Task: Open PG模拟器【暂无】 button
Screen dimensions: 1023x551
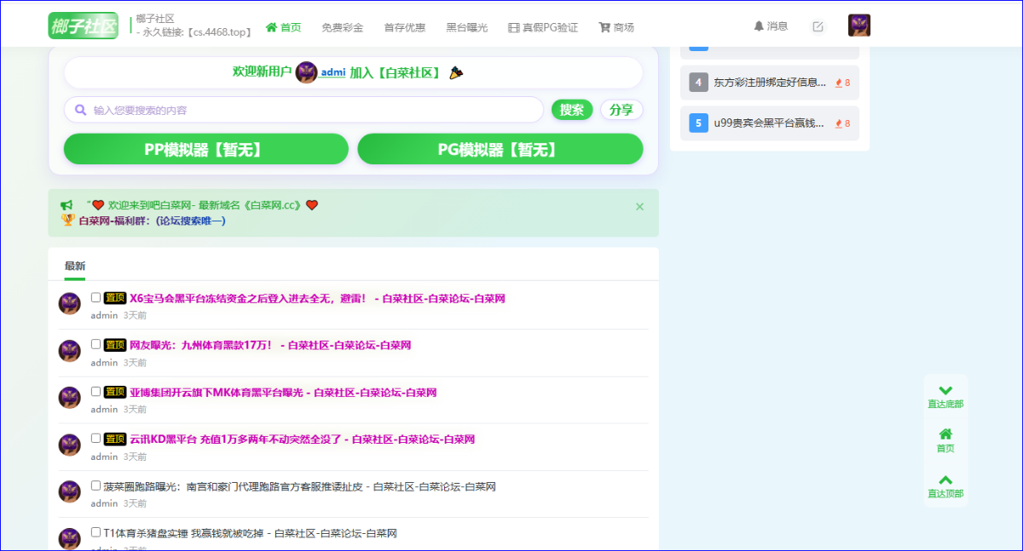Action: (500, 149)
